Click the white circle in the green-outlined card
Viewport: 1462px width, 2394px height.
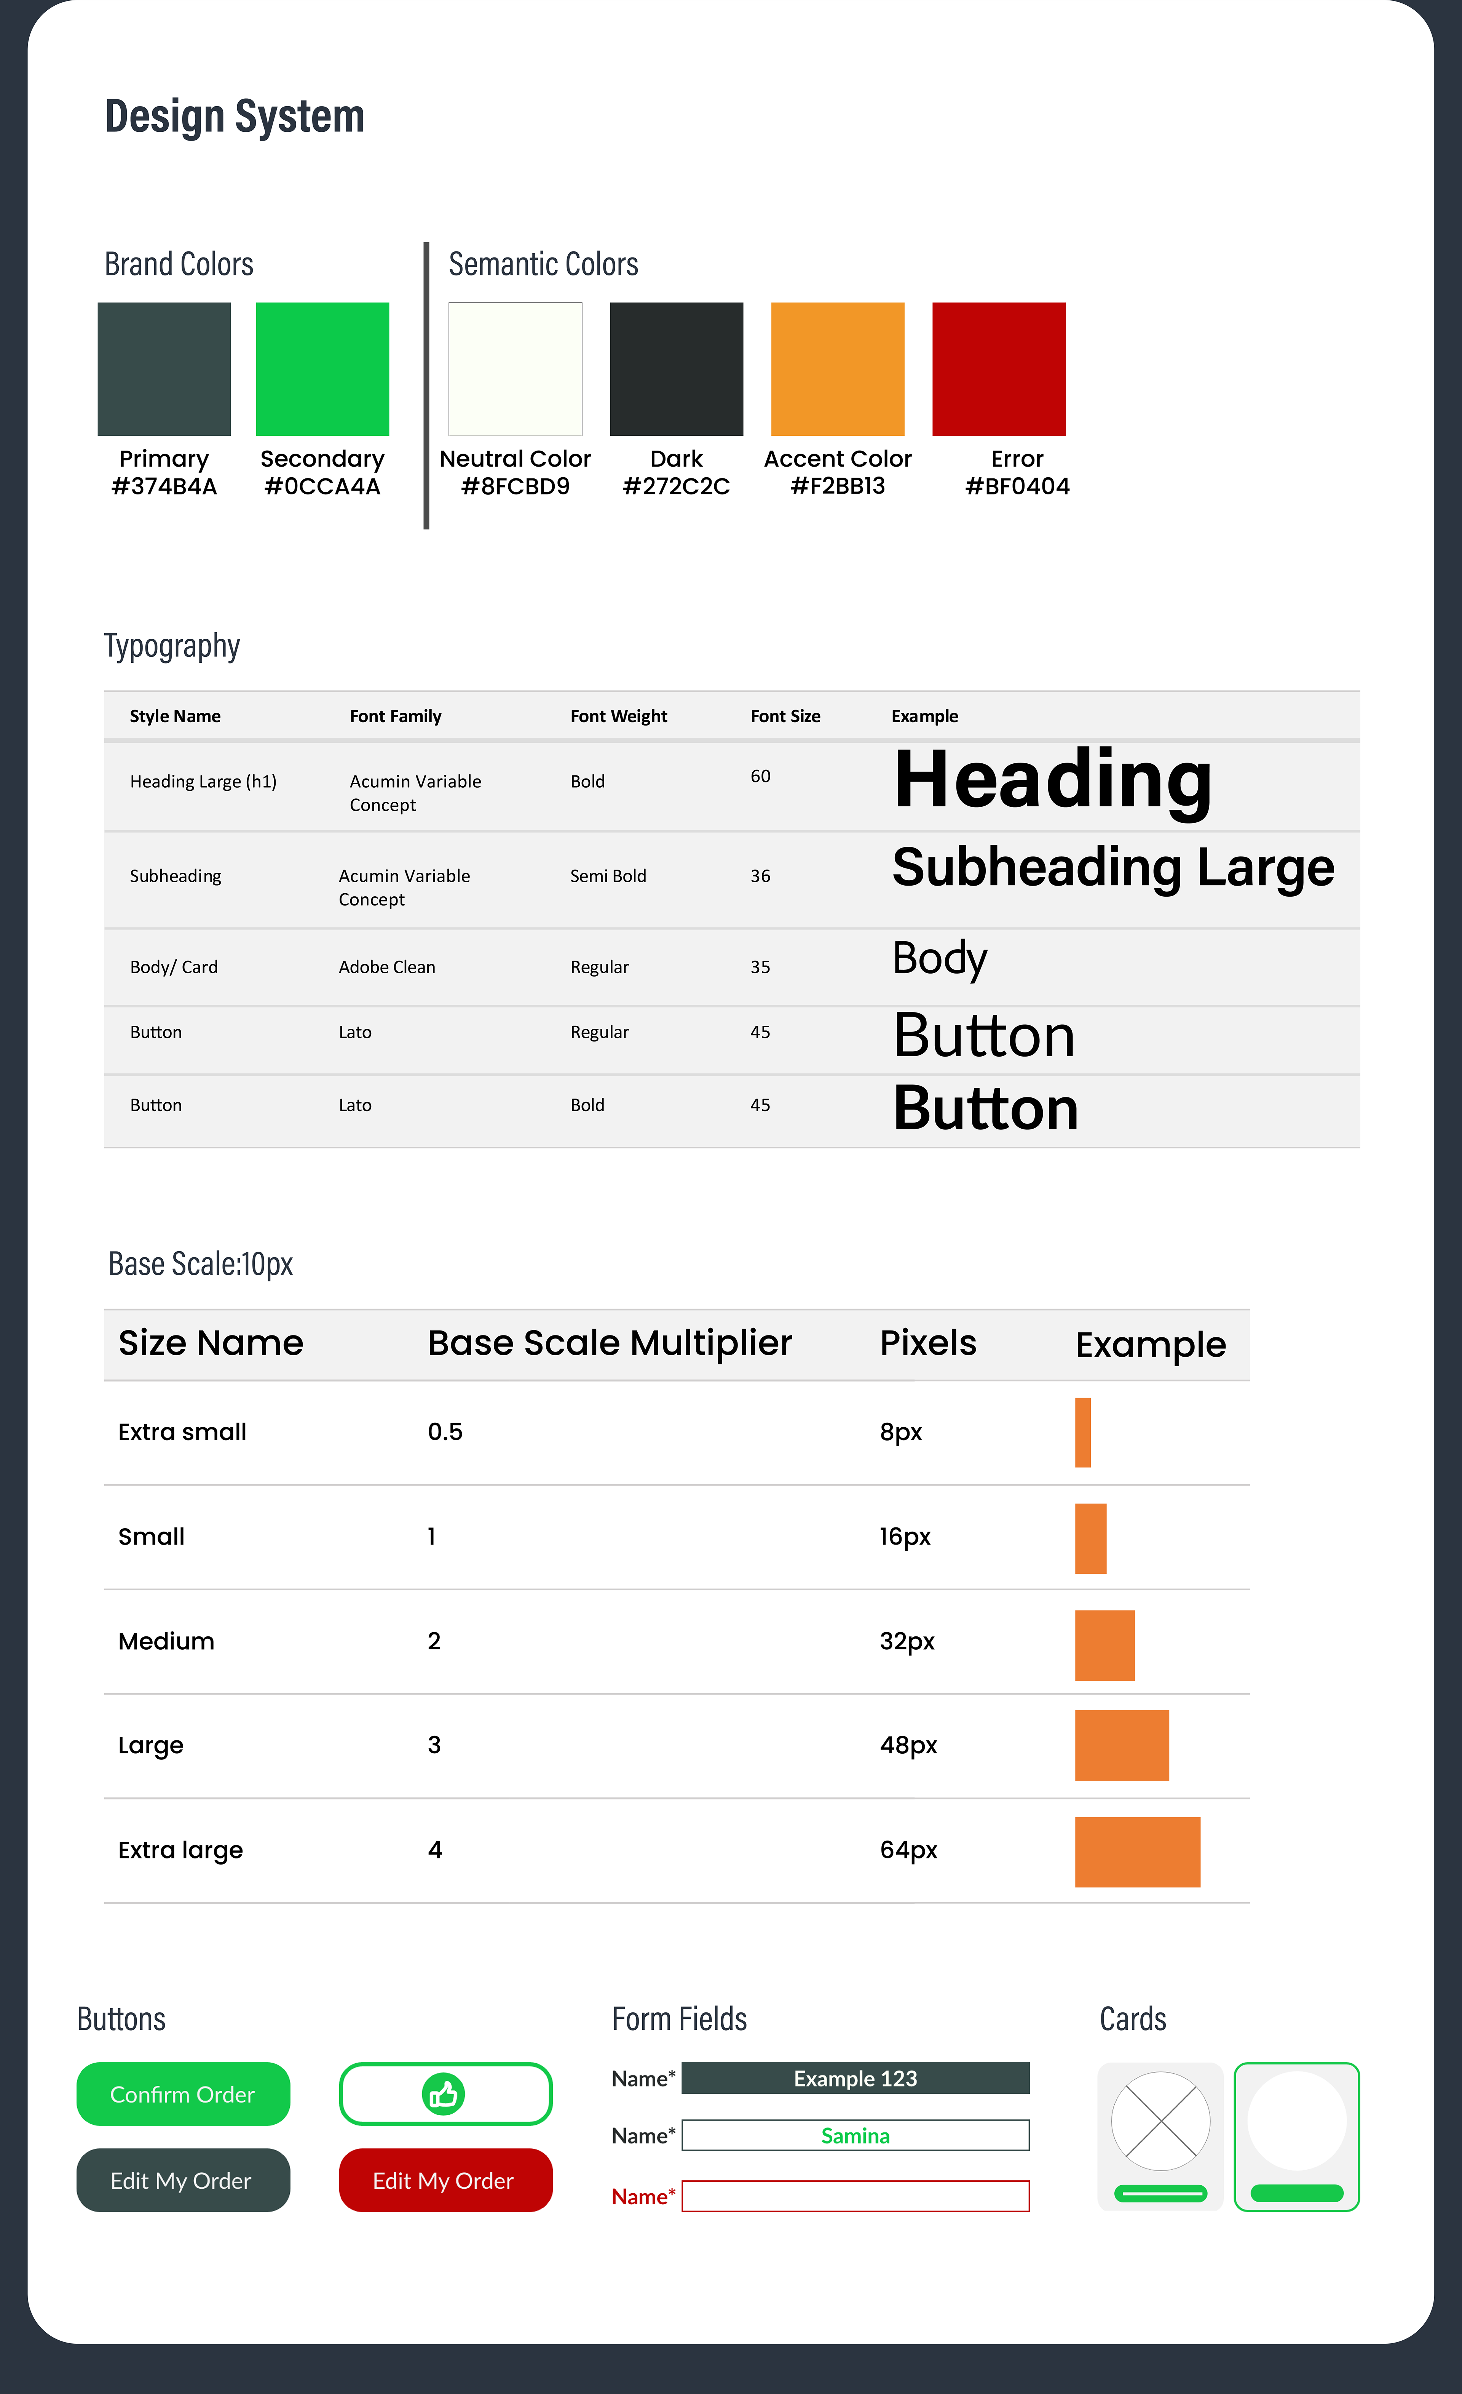(1296, 2121)
